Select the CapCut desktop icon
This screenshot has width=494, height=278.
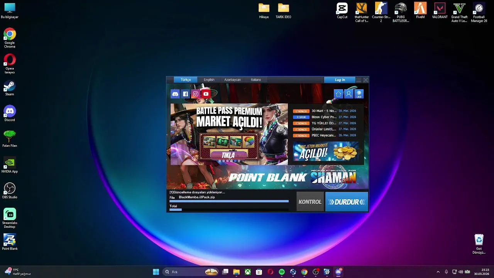342,11
